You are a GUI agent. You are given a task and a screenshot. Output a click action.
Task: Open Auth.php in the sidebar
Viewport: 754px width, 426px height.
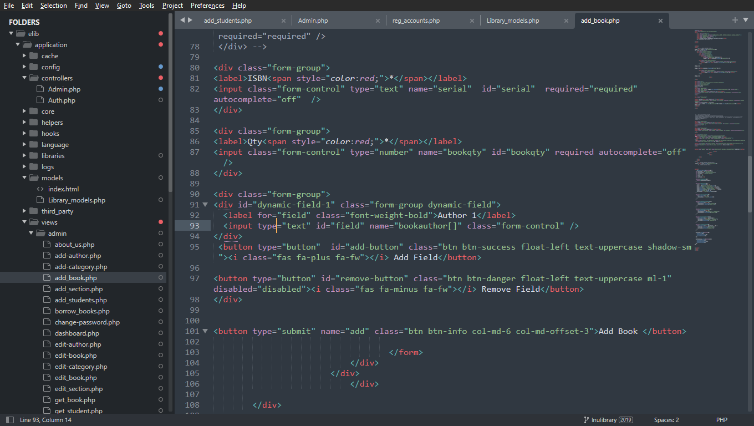[x=62, y=100]
